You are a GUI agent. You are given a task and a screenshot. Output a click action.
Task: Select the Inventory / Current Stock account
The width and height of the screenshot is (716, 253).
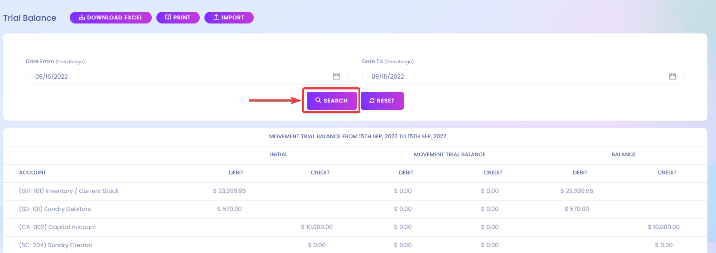pyautogui.click(x=69, y=191)
